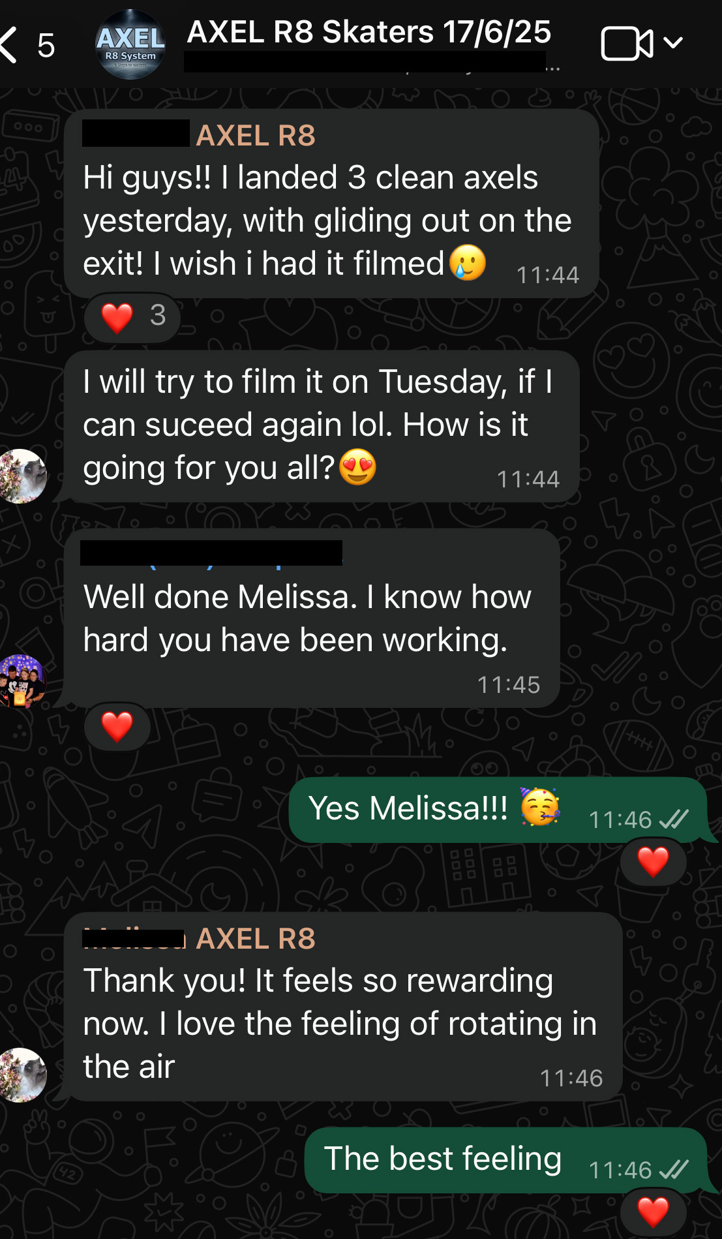Tap the AXEL R8 sender name on first message

pos(256,136)
